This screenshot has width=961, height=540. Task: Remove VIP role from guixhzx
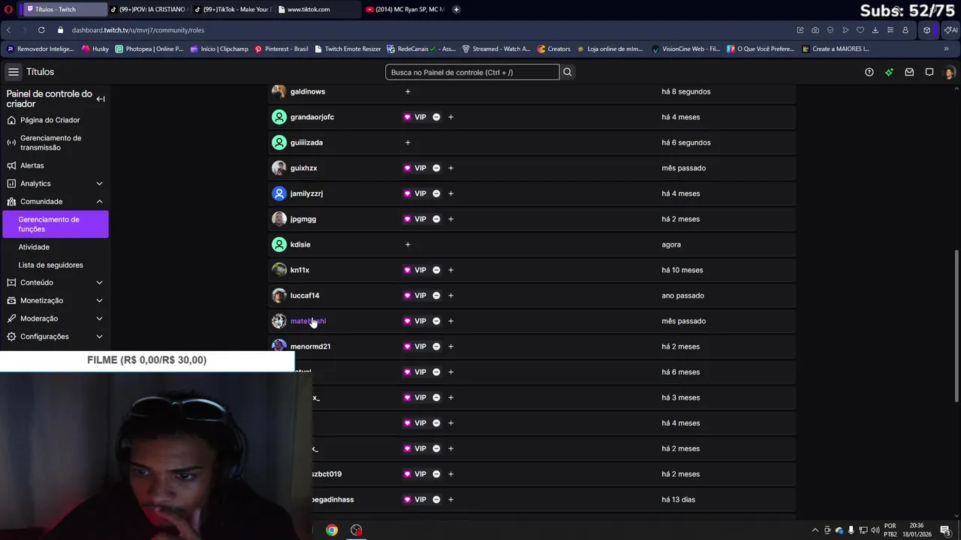click(436, 168)
